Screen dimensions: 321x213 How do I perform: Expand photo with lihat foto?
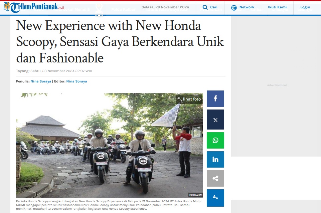click(x=189, y=99)
